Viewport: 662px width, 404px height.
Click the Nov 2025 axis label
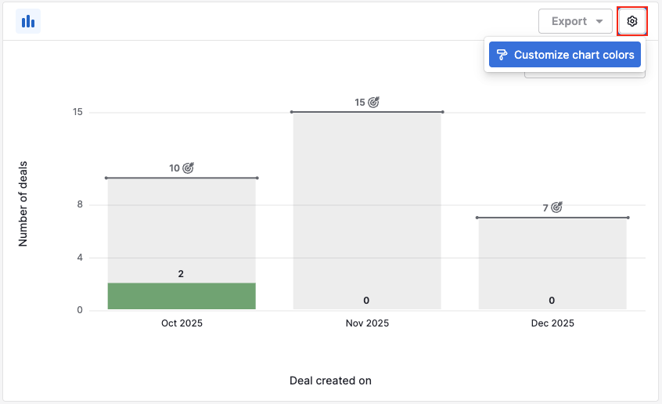pos(366,323)
